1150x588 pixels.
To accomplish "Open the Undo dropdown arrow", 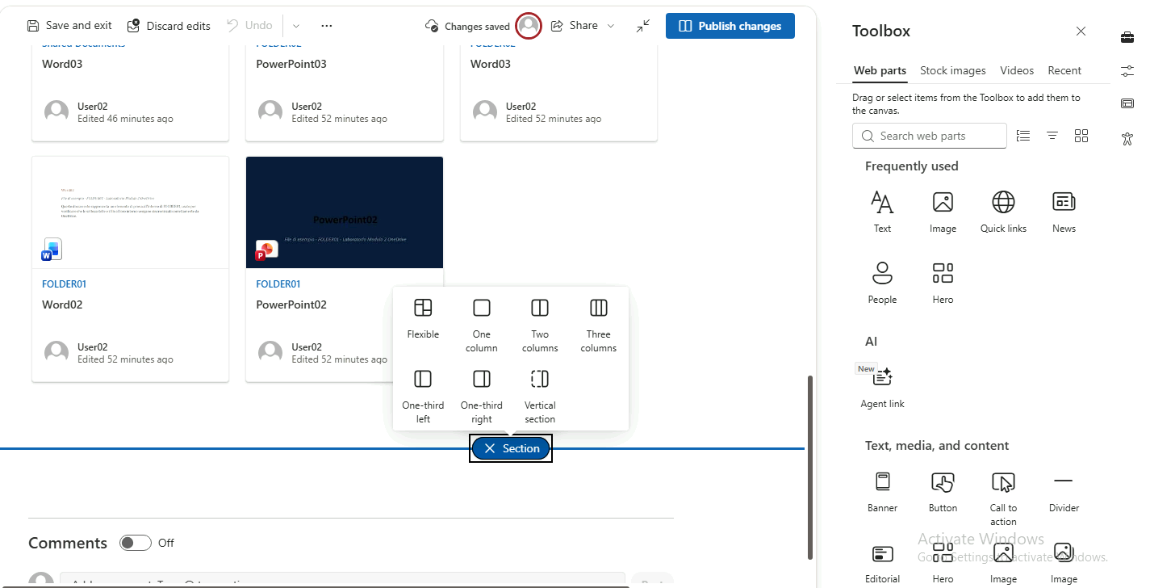I will point(295,26).
